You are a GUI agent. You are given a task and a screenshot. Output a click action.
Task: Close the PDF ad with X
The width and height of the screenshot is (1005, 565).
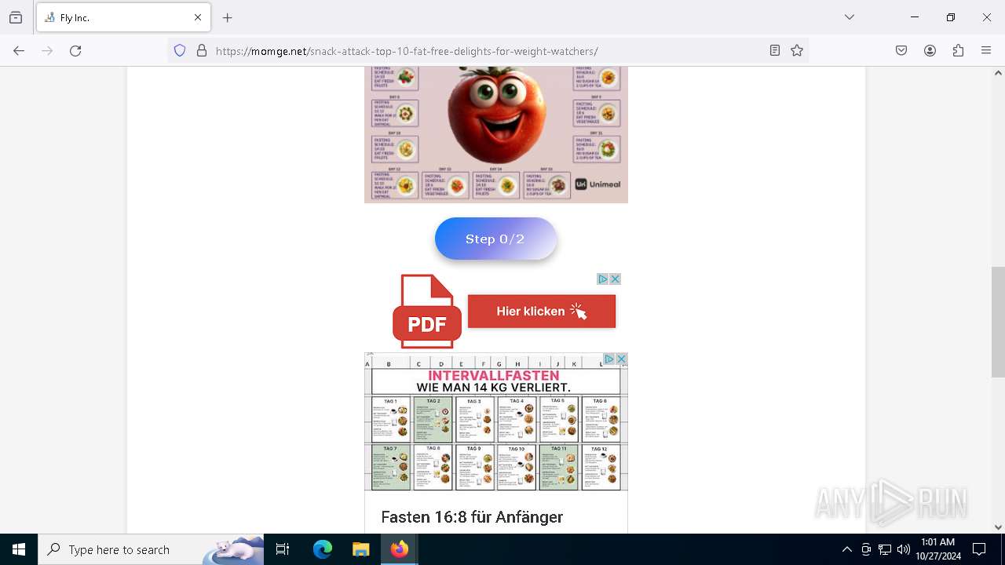(616, 279)
